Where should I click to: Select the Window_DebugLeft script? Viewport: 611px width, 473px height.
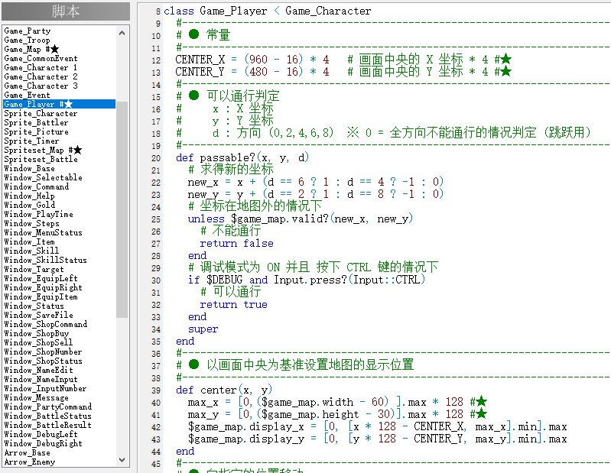point(41,434)
